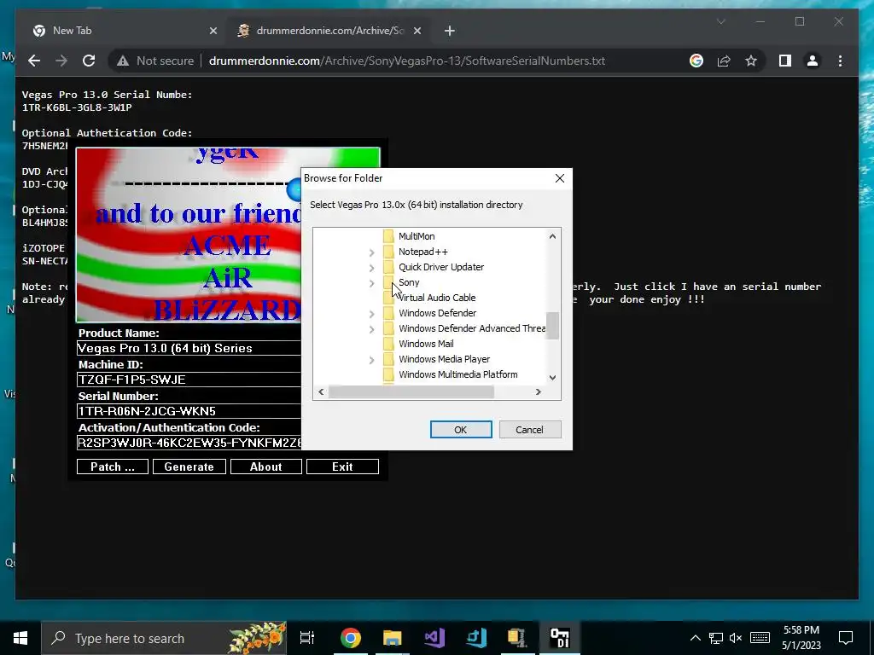The height and width of the screenshot is (655, 874).
Task: Click horizontal scrollbar thumb in folder tree
Action: 411,391
